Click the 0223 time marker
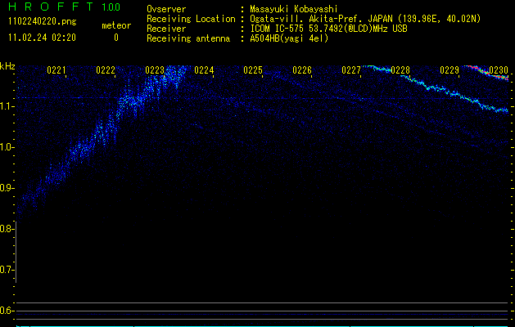This screenshot has height=327, width=515. [x=155, y=70]
